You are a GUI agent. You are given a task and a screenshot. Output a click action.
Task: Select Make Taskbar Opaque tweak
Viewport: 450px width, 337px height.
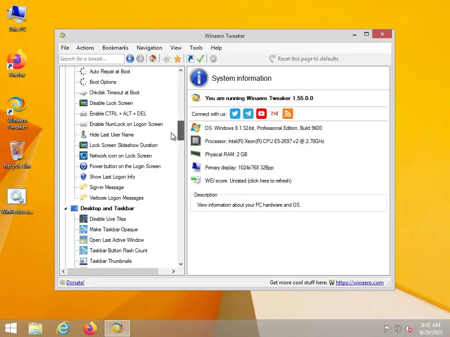(x=113, y=229)
